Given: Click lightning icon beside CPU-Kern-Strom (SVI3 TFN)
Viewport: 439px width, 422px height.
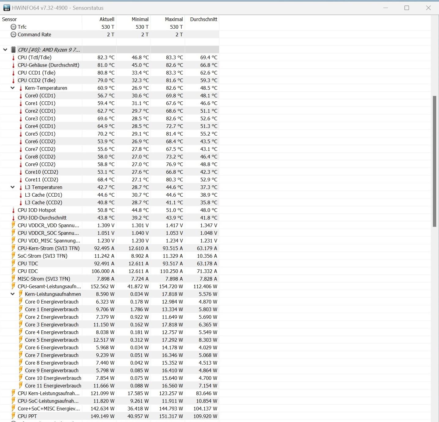Looking at the screenshot, I should pos(13,248).
